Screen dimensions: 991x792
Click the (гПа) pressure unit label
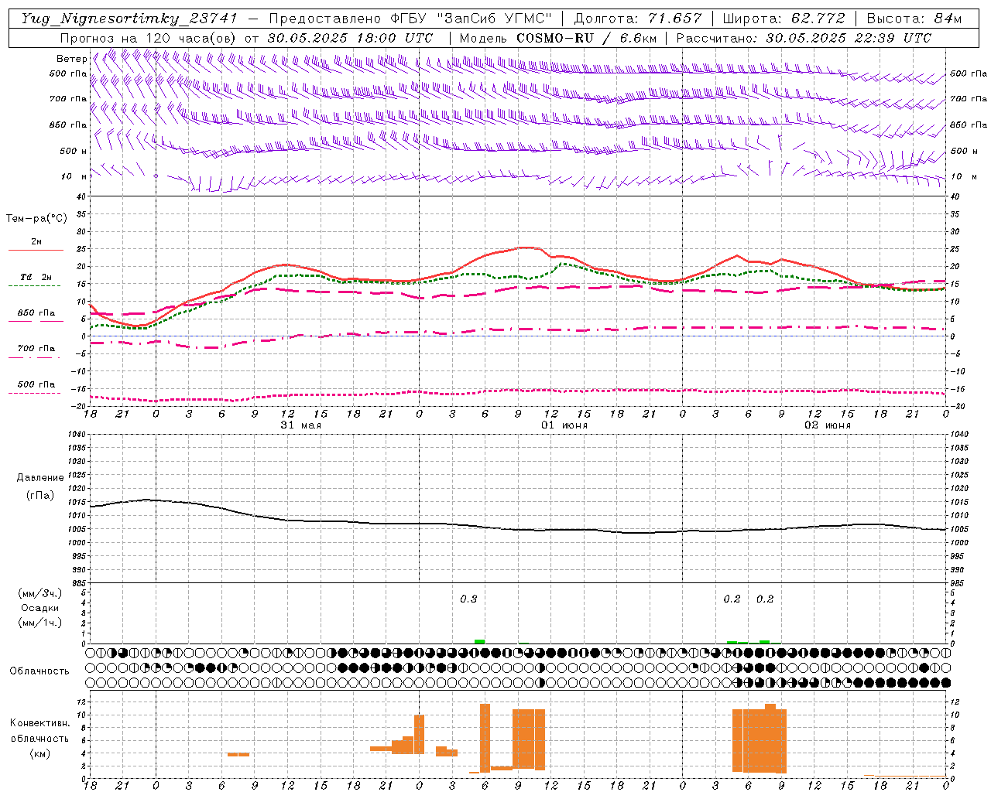[x=40, y=496]
